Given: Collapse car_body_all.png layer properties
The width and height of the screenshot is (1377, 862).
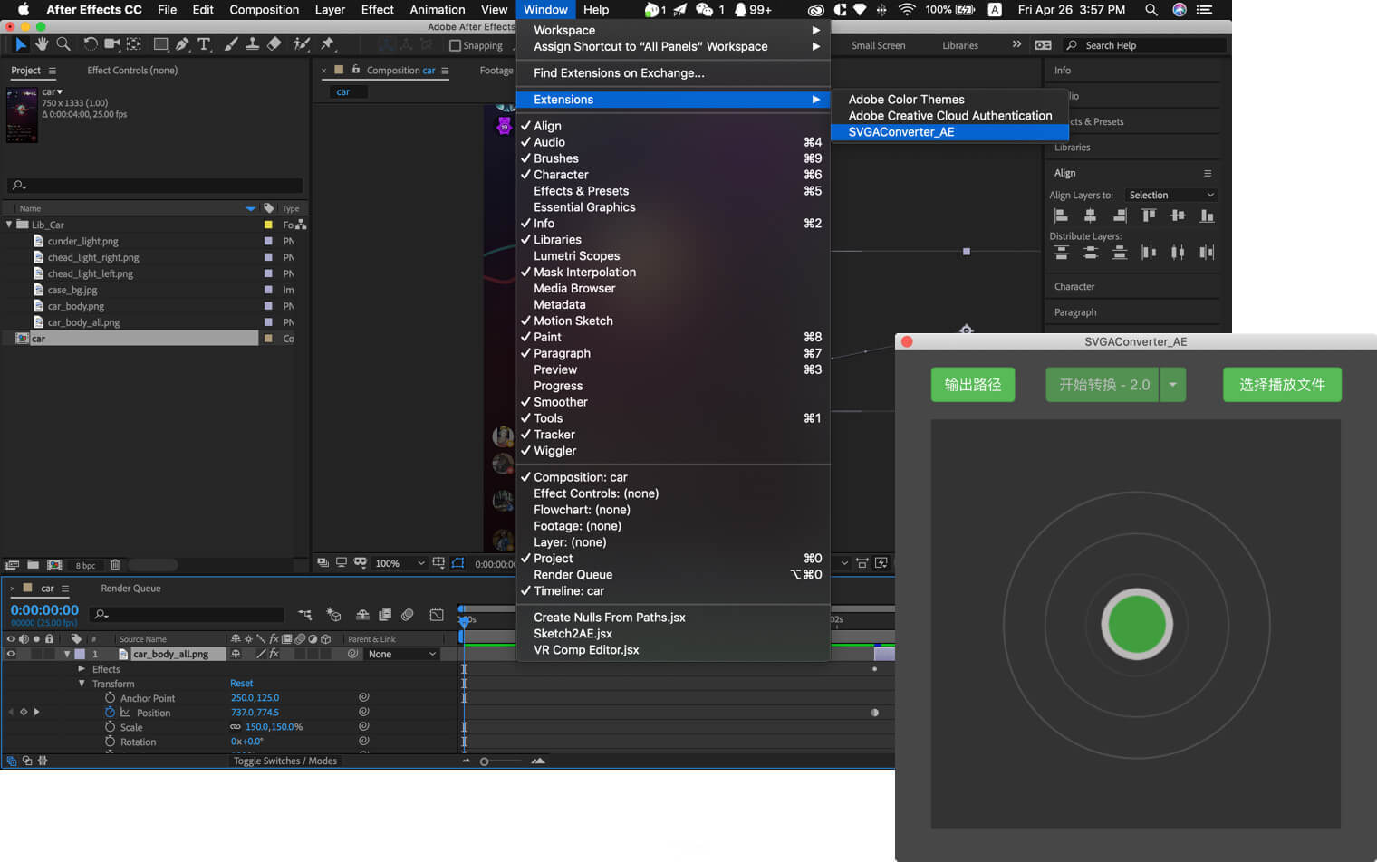Looking at the screenshot, I should [x=67, y=654].
